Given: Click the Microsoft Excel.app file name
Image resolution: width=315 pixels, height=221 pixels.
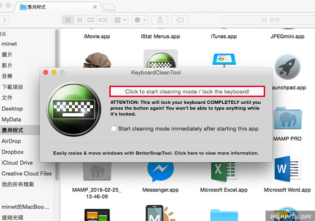Looking at the screenshot, I should [x=224, y=190].
